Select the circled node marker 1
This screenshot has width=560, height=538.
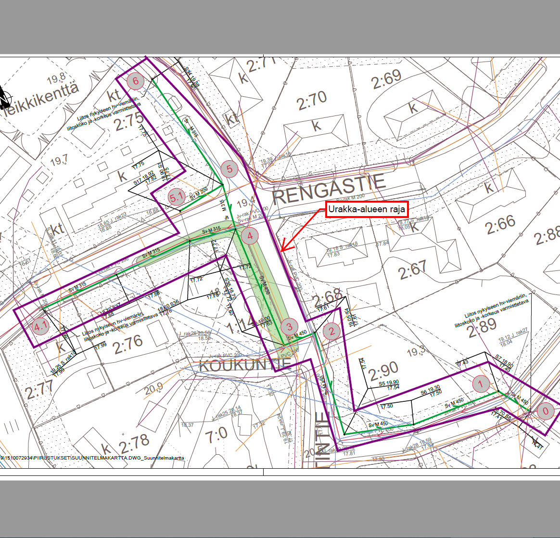[x=481, y=384]
